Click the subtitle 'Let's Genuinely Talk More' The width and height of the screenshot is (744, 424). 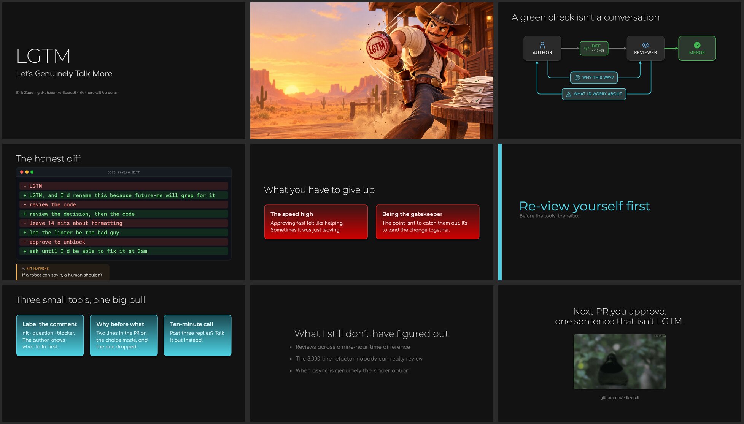click(x=64, y=74)
